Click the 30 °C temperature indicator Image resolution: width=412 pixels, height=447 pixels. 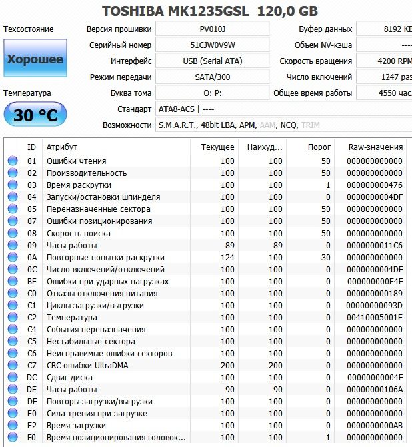[35, 114]
